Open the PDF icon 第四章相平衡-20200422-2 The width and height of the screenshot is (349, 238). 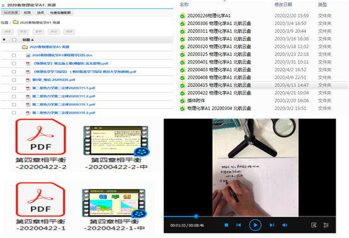41,137
